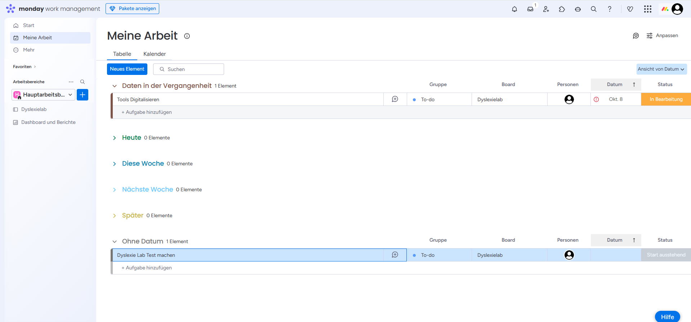Open conversation for Tools Digitalisieren item

[395, 99]
